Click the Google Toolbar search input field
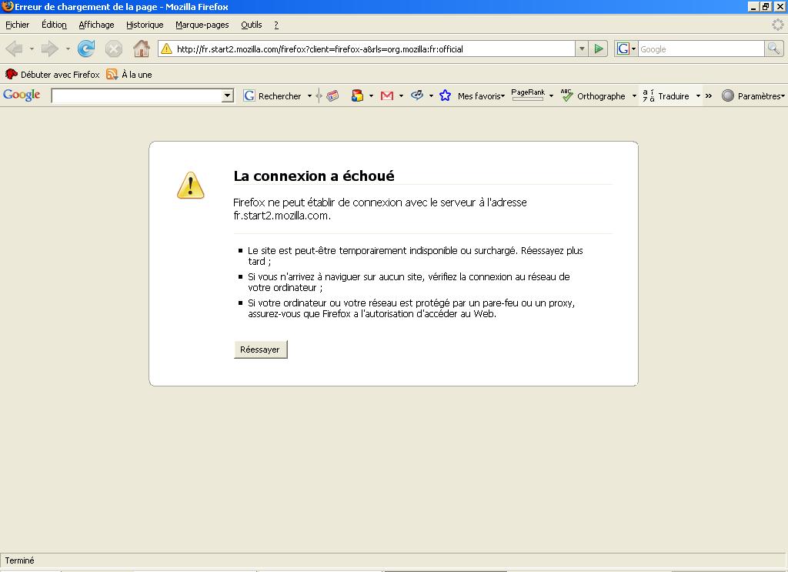 [x=137, y=95]
